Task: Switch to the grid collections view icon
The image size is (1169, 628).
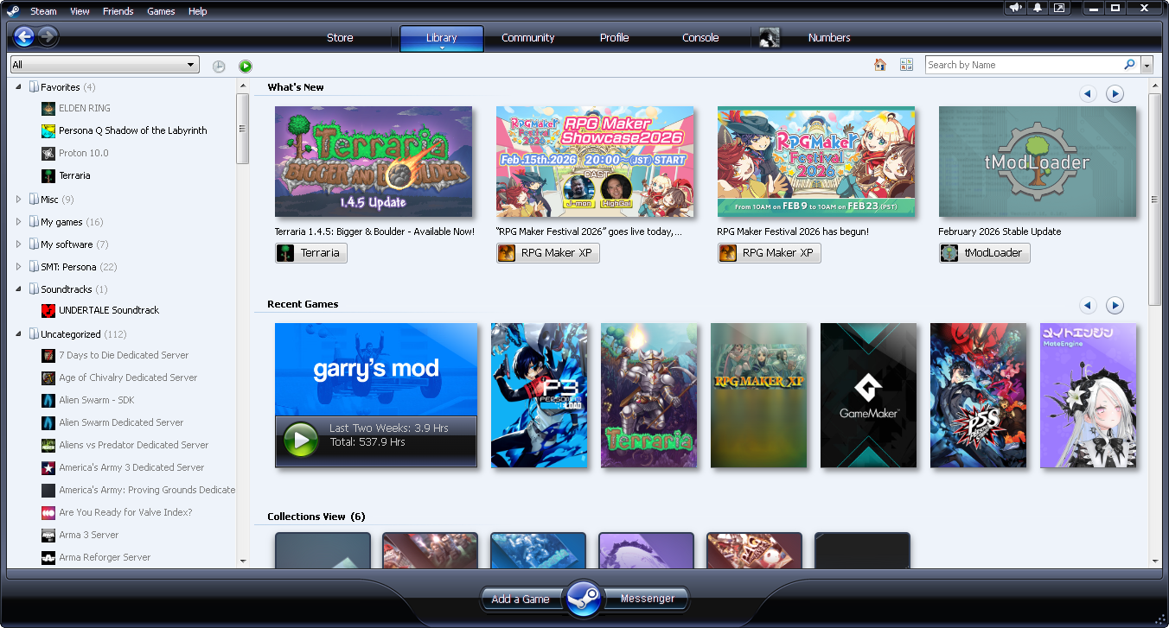Action: click(906, 65)
